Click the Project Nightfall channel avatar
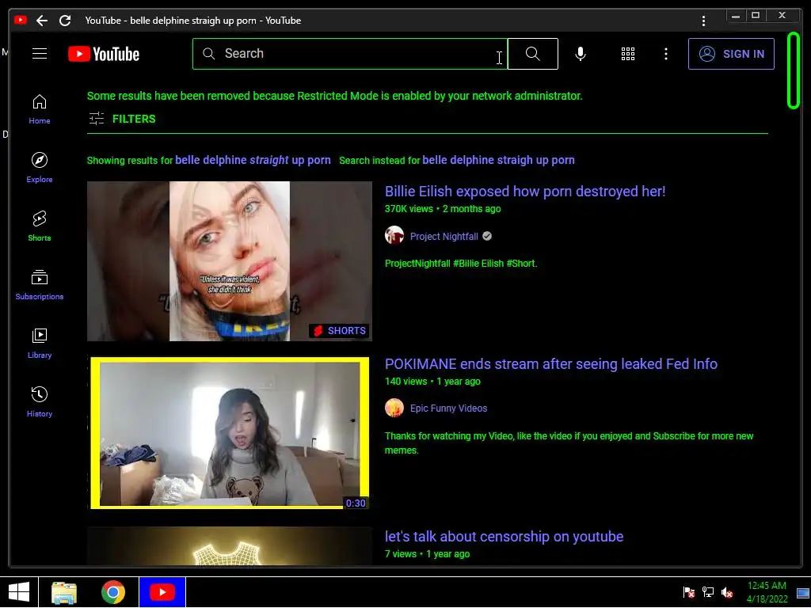 (x=394, y=236)
